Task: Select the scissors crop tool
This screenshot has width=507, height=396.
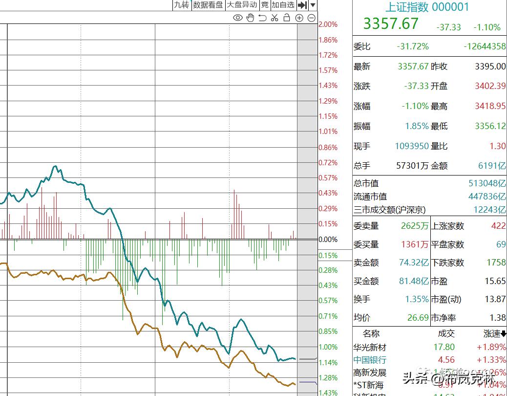Action: pos(274,17)
